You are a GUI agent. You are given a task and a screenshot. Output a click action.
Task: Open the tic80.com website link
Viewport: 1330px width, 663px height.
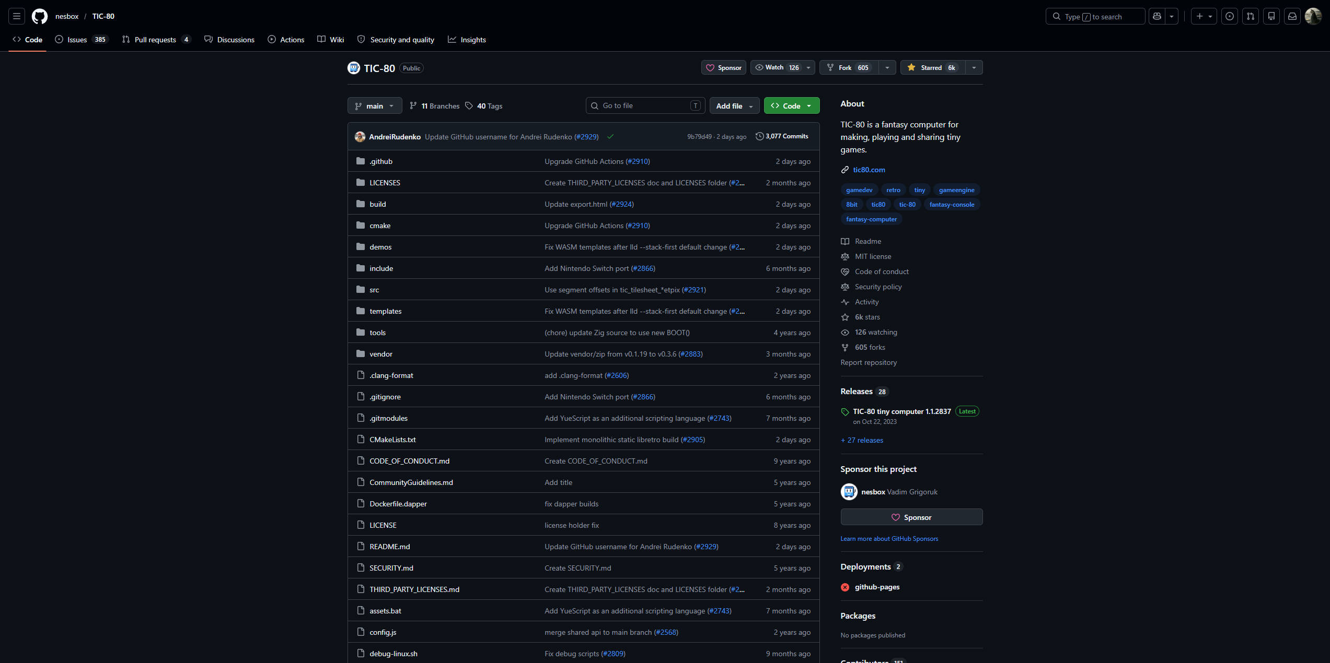tap(869, 170)
